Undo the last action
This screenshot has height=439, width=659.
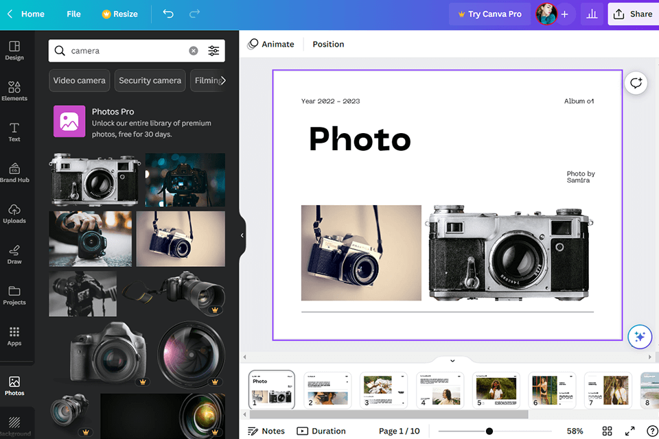[x=168, y=14]
